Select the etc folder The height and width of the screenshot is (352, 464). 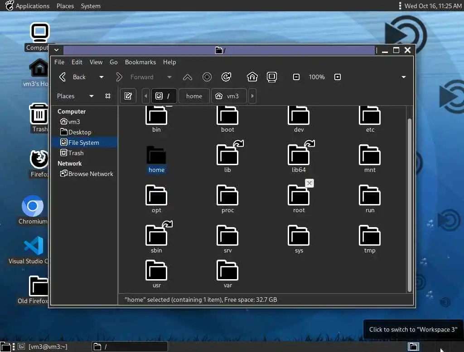(x=370, y=119)
